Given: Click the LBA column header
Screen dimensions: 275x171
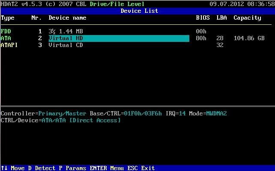Looking at the screenshot, I should coord(222,18).
